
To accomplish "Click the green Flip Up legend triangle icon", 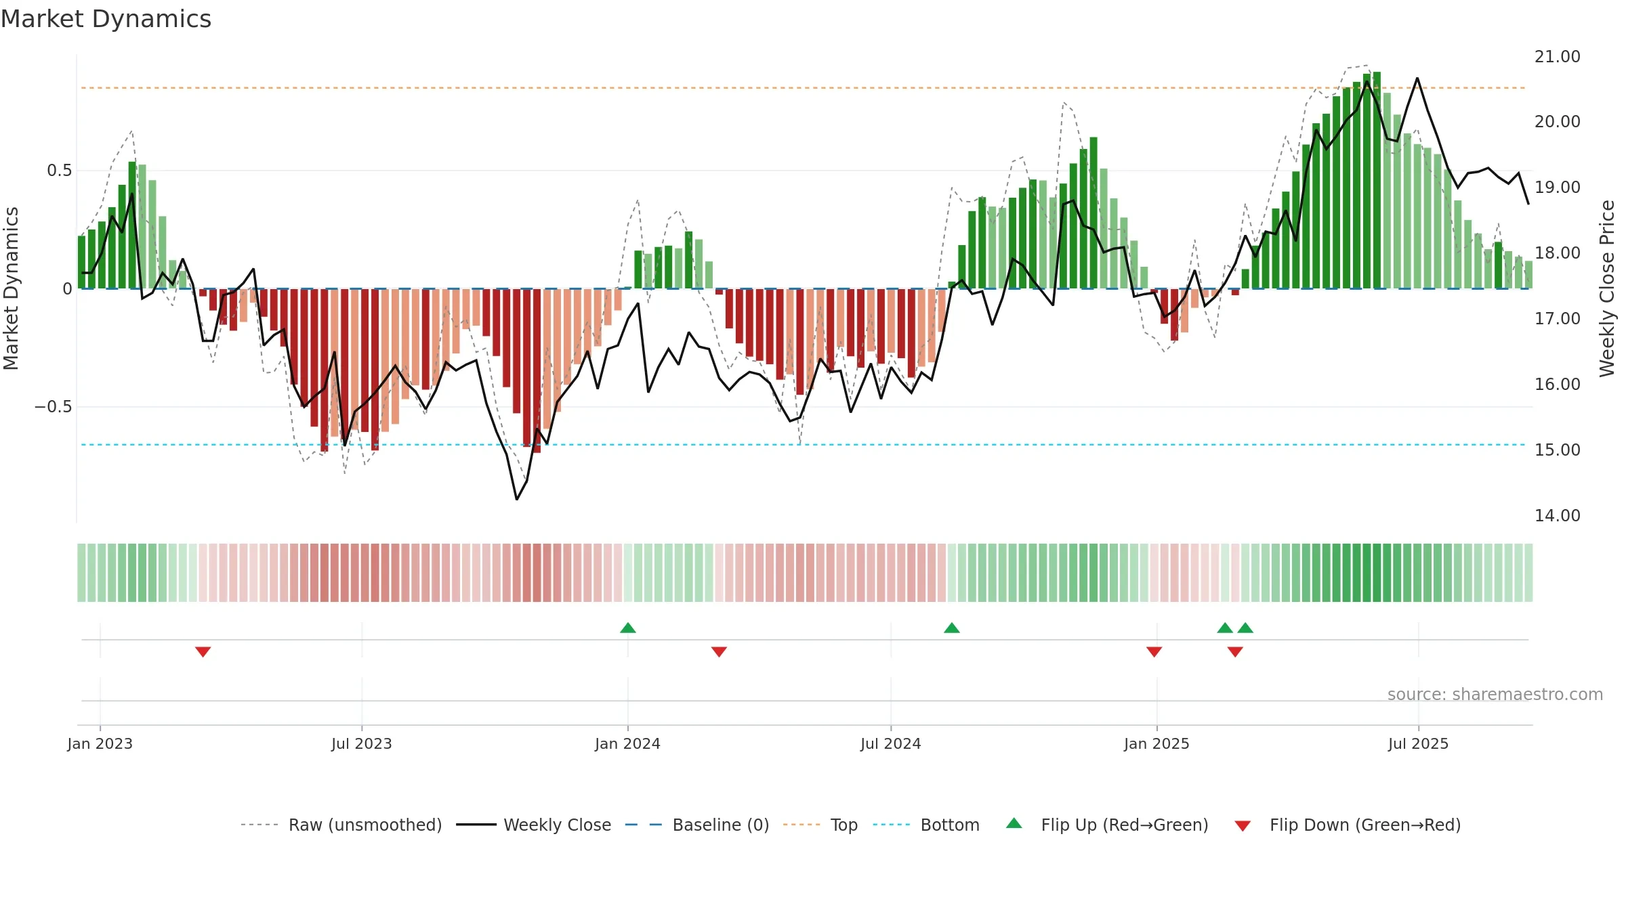I will [1014, 823].
